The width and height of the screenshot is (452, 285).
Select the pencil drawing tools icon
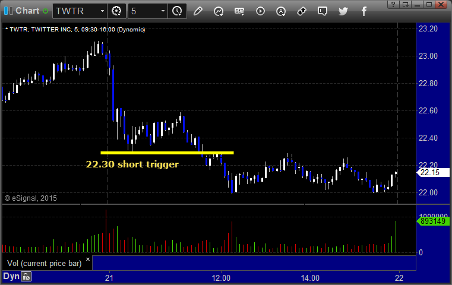coord(198,11)
